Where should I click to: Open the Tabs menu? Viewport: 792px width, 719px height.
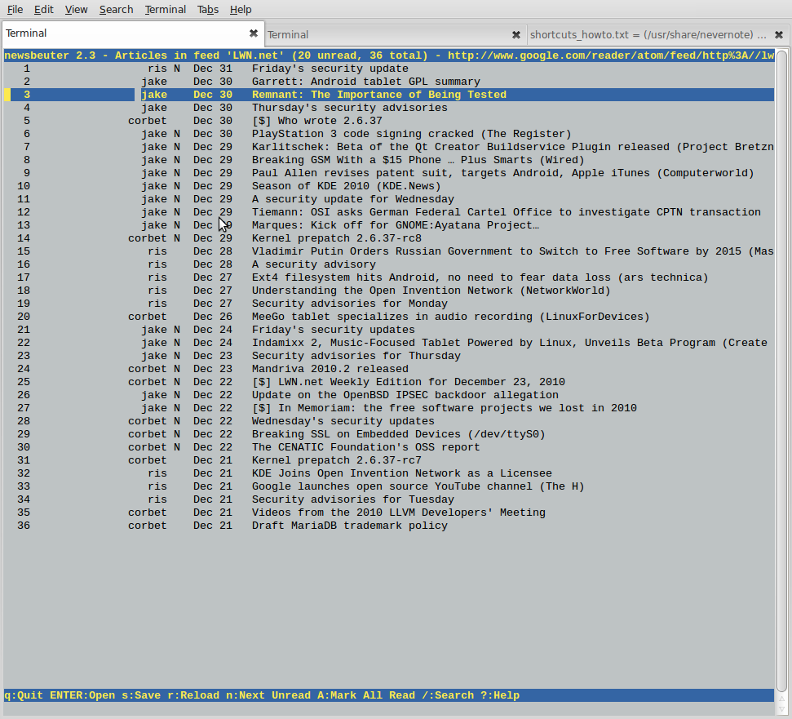[x=208, y=10]
